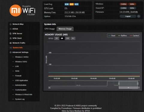The height and width of the screenshot is (112, 144).
Task: Toggle Wireless 2.4GHz radio badge
Action: point(124,4)
